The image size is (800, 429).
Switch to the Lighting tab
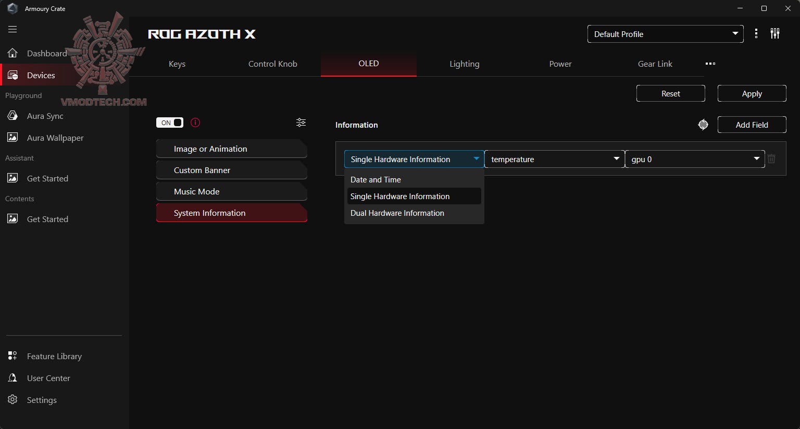pyautogui.click(x=465, y=64)
